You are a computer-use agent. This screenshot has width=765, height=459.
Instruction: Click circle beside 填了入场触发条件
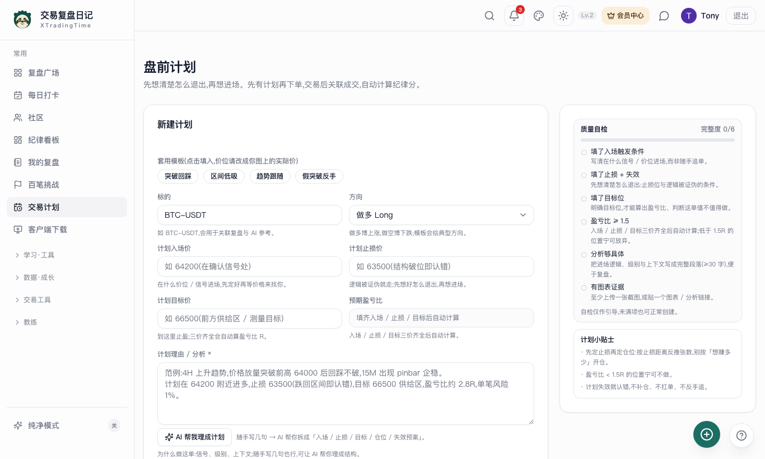coord(584,152)
